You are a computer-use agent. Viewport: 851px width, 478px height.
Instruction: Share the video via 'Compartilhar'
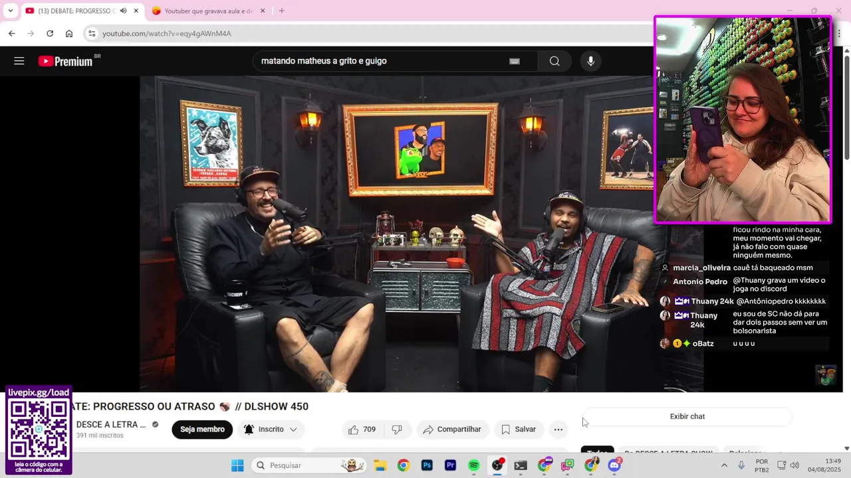point(452,430)
